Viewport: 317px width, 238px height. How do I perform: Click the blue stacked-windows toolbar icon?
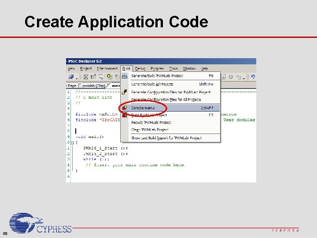tap(71, 77)
